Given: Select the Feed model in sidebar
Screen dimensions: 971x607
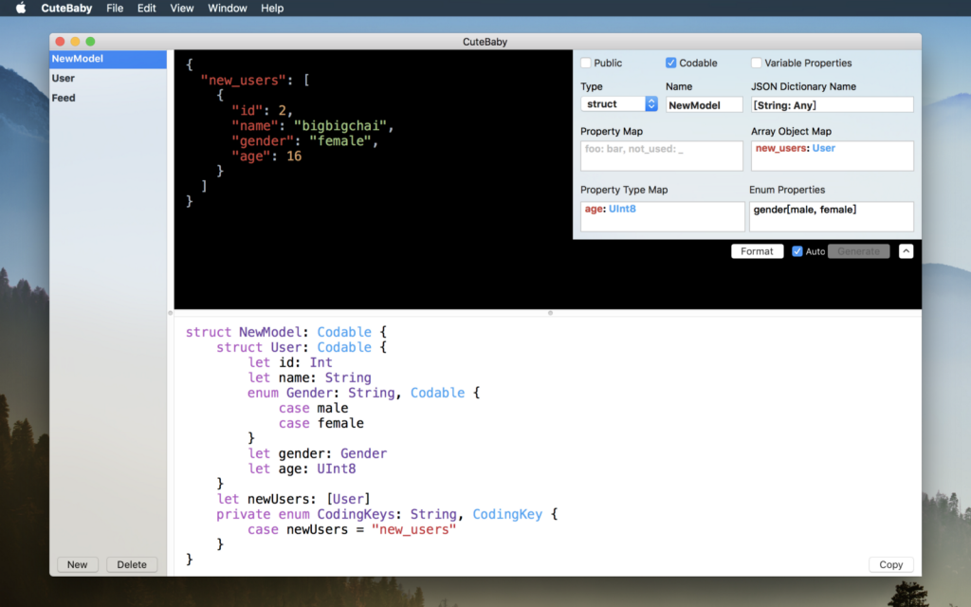Looking at the screenshot, I should point(64,98).
